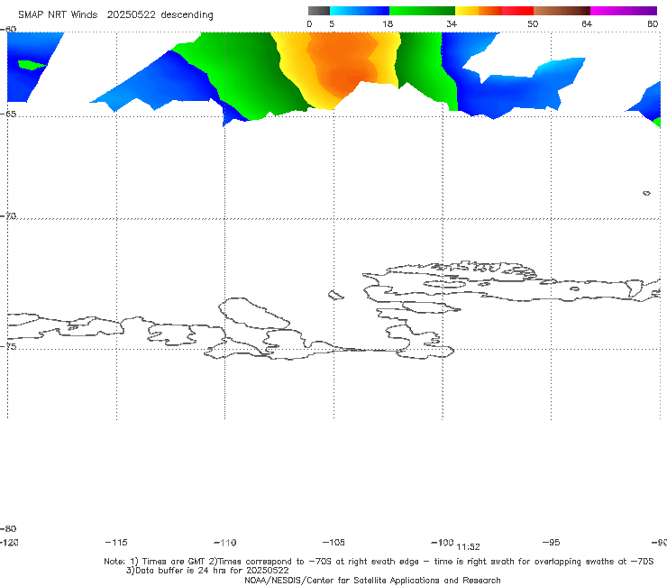Screen dimensions: 667x586
Task: Click the latitude label "-65"
Action: pos(8,114)
